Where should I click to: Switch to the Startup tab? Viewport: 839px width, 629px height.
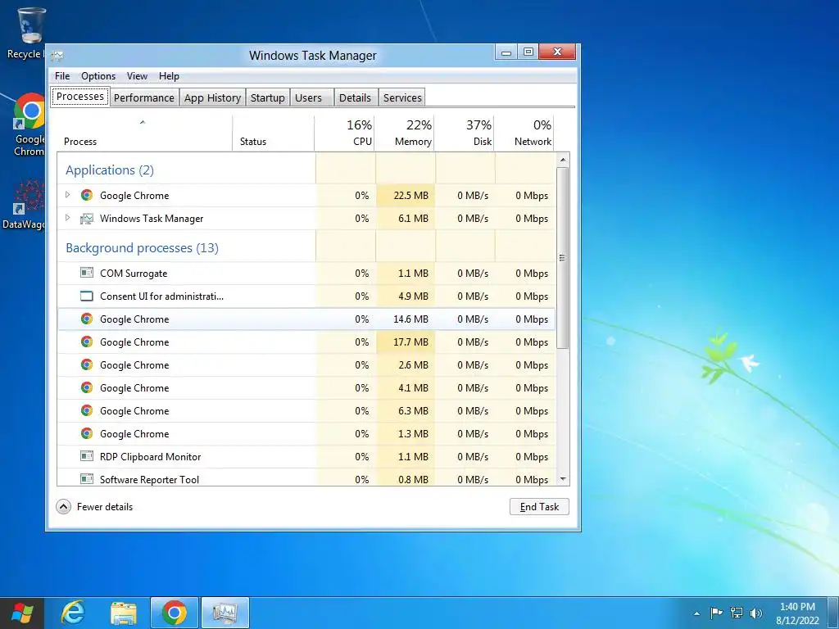click(x=268, y=98)
